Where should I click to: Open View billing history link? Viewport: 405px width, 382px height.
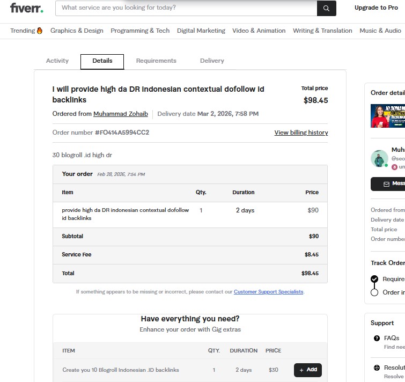(301, 133)
